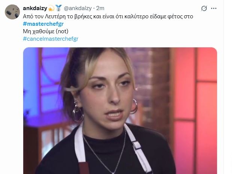The image size is (232, 174).
Task: Click the Grok explain-post icon
Action: pos(204,8)
